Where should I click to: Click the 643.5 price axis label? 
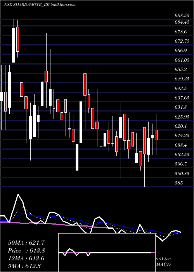coord(180,88)
